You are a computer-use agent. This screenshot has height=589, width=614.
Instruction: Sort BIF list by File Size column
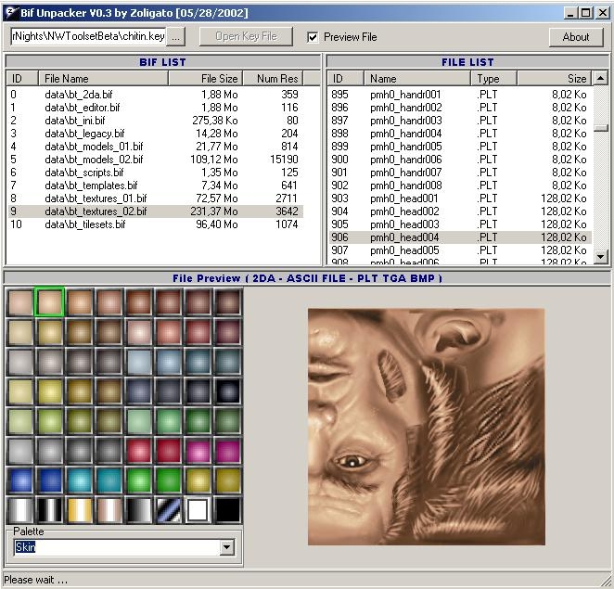205,79
